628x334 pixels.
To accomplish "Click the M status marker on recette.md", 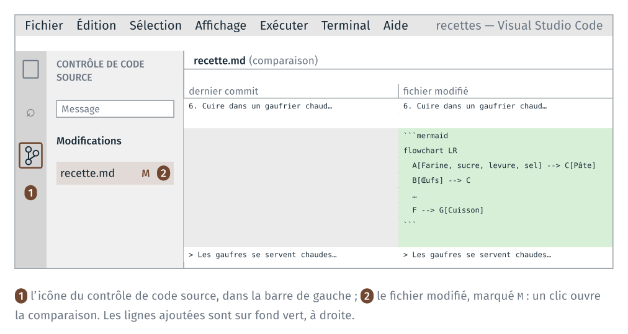I will click(x=145, y=174).
